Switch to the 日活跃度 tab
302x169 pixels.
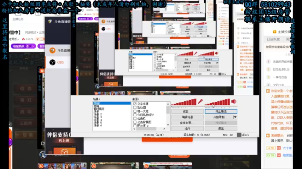coord(273,39)
